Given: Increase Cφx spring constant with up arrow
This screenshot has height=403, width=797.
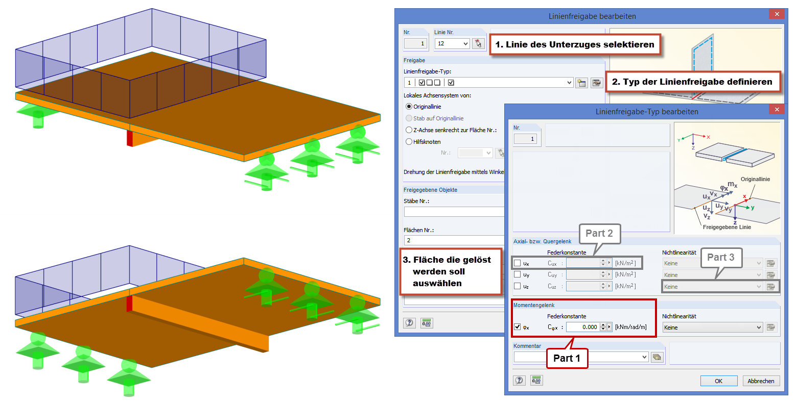Looking at the screenshot, I should pyautogui.click(x=603, y=325).
